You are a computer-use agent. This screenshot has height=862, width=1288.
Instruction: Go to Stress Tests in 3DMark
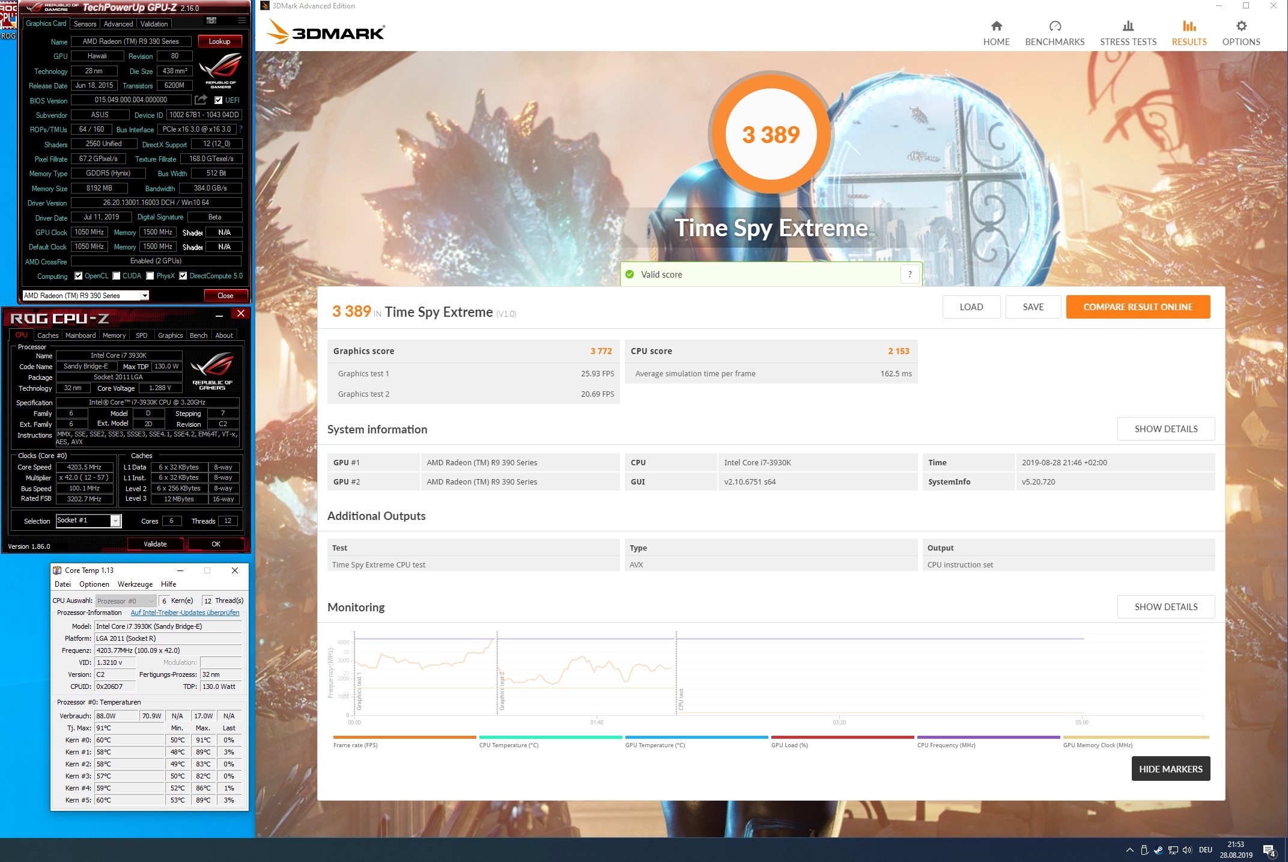pos(1128,33)
